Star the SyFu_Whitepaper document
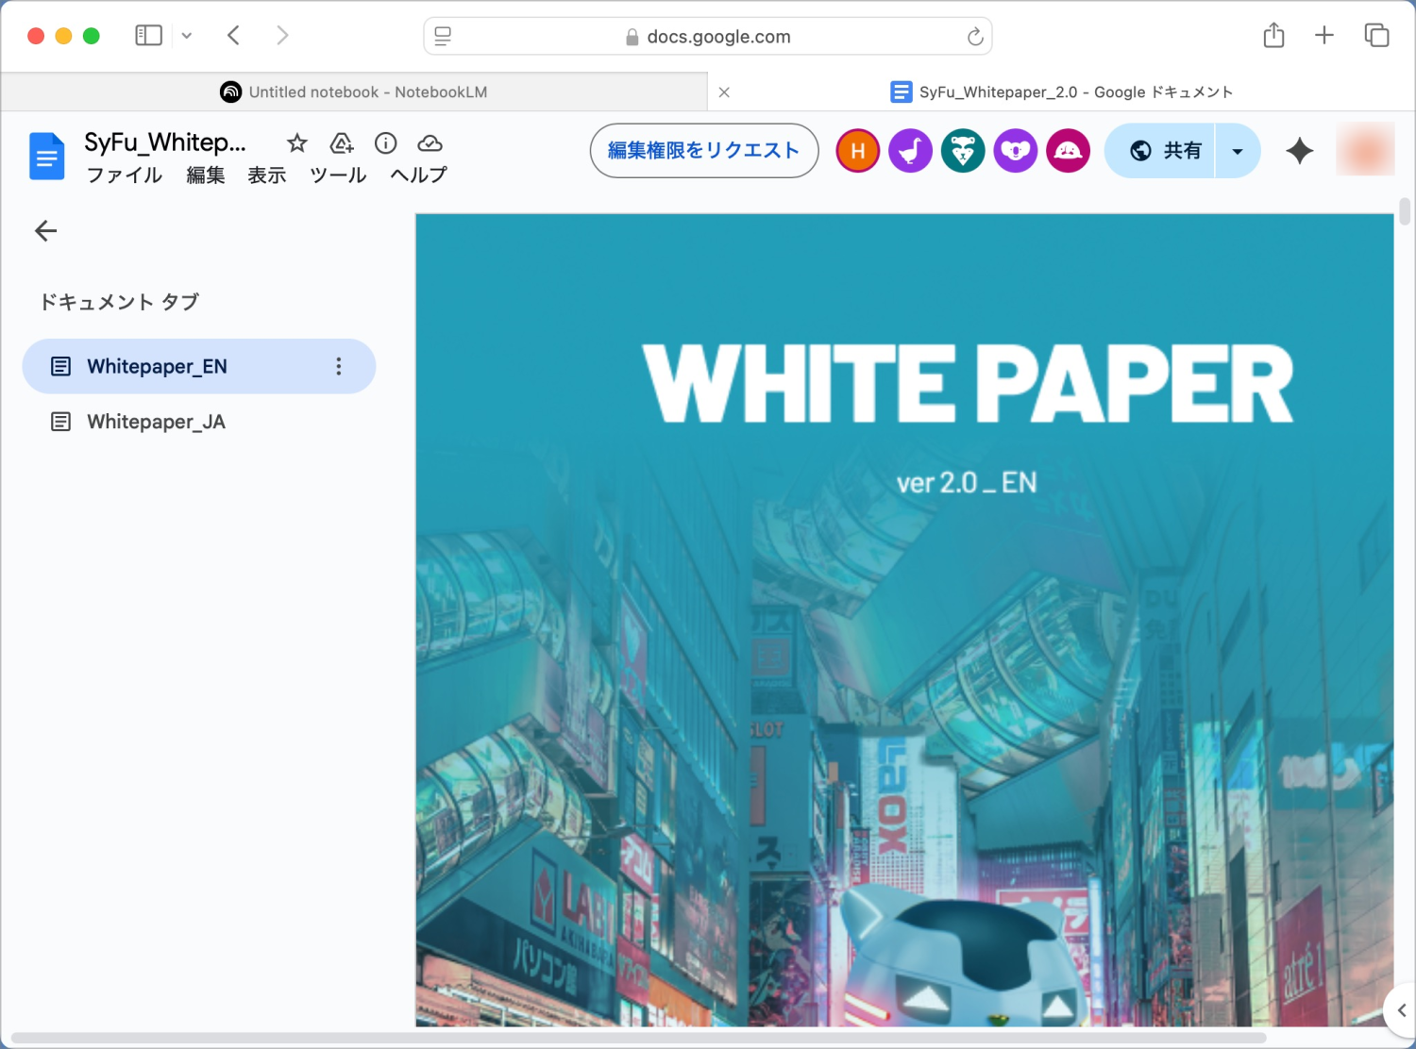Viewport: 1416px width, 1049px height. pyautogui.click(x=297, y=143)
